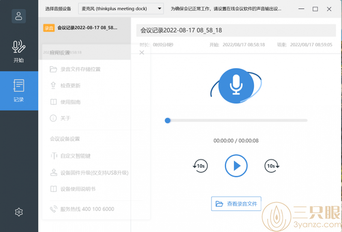Click the blue microphone icon
Viewport: 342px width, 232px height.
coord(236,85)
